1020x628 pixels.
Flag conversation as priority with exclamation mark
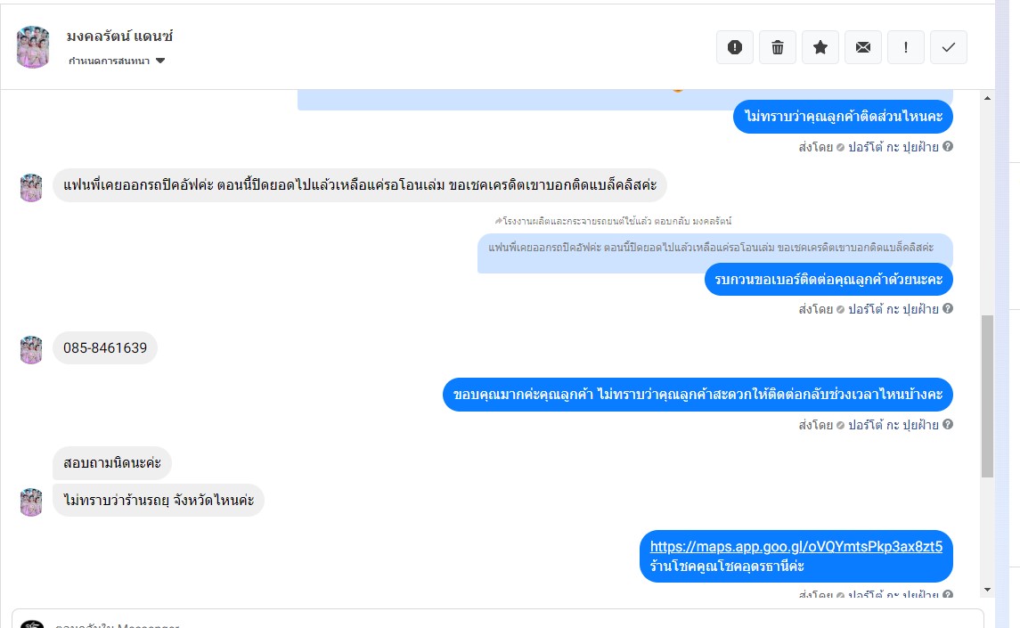[x=906, y=47]
